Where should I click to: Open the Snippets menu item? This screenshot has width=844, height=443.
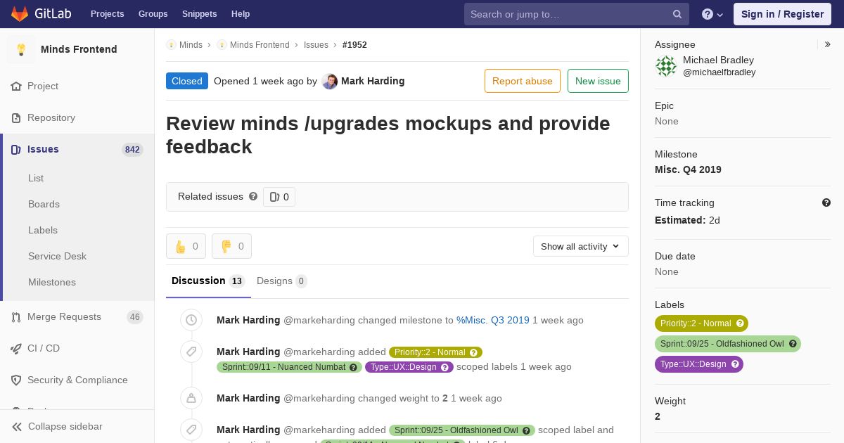[199, 14]
